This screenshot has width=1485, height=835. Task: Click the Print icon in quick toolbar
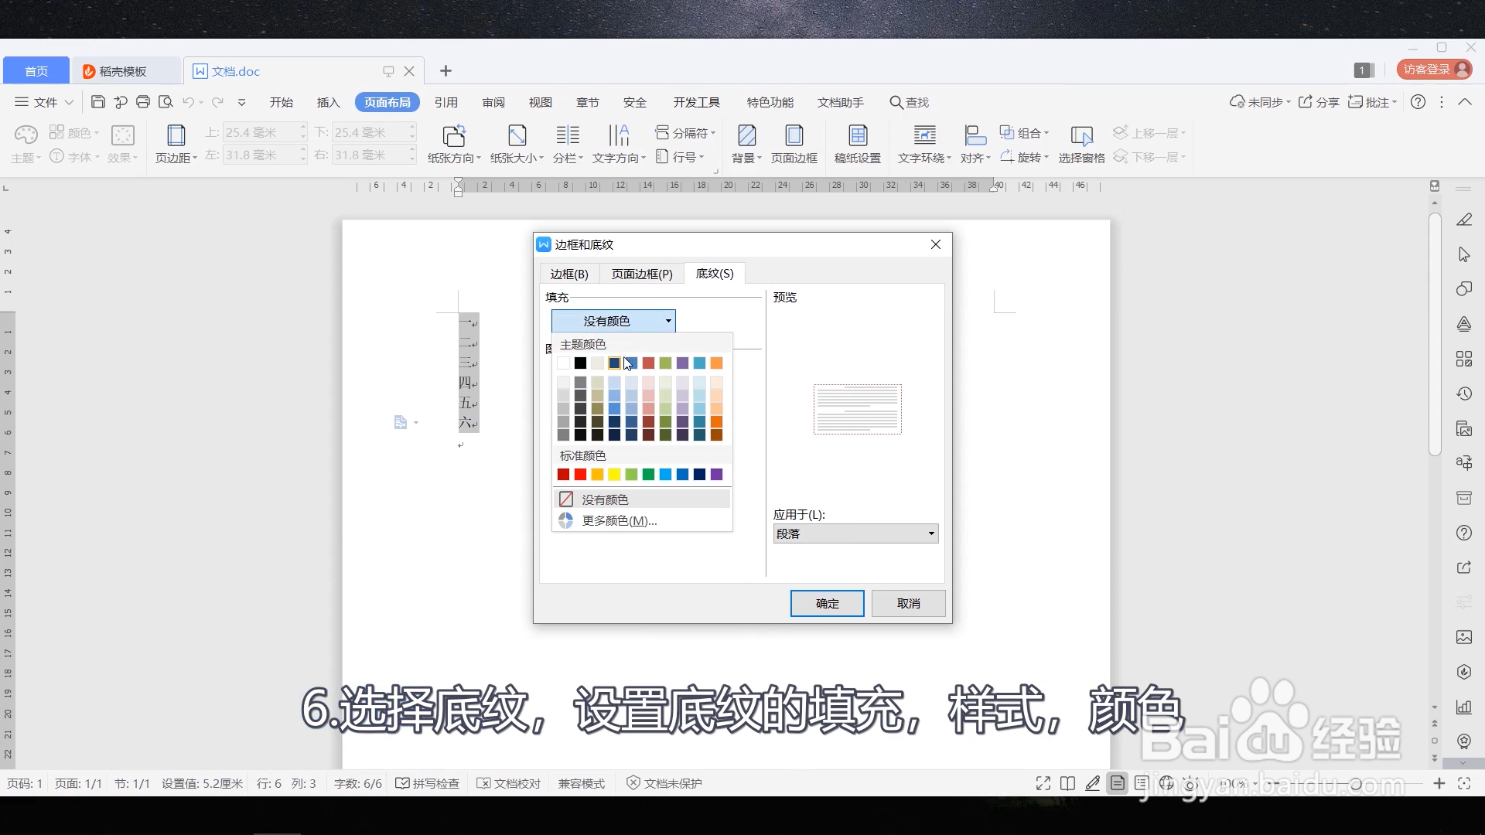(x=143, y=102)
